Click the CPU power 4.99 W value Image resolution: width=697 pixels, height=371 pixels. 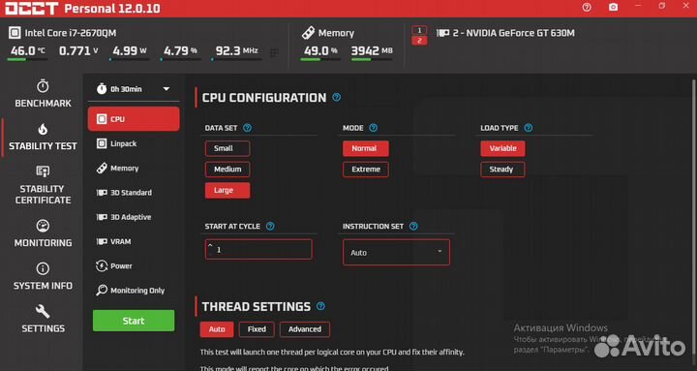coord(130,50)
